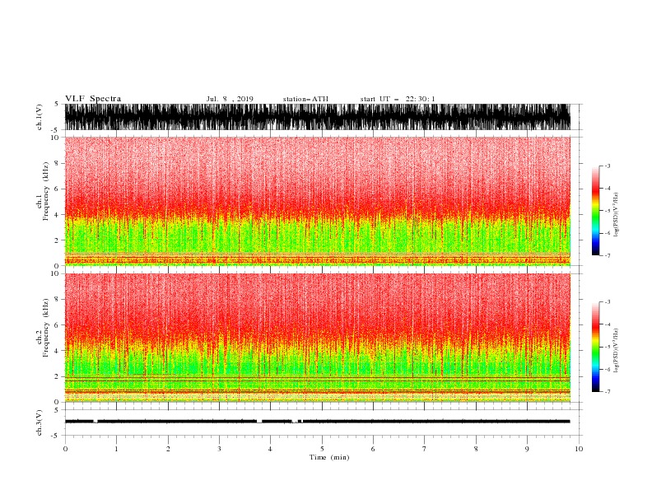Click the ch.2 "Frequency (kHz)" axis label
652x504 pixels.
(x=46, y=328)
